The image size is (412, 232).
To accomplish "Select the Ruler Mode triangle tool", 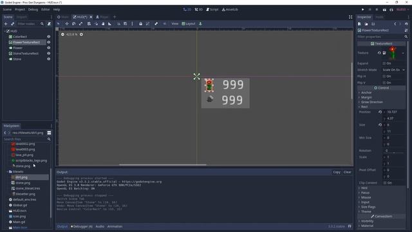I will coord(110,24).
